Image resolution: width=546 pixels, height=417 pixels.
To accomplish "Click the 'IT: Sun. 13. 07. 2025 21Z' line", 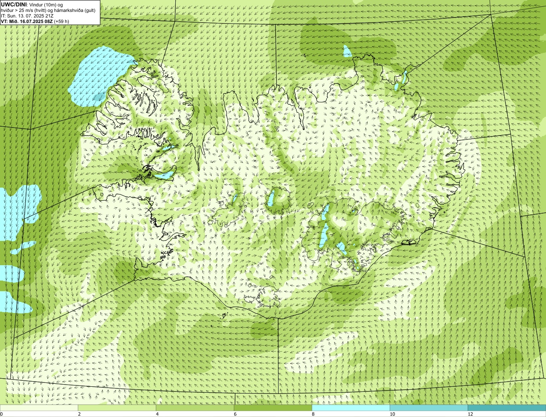I will pyautogui.click(x=27, y=16).
